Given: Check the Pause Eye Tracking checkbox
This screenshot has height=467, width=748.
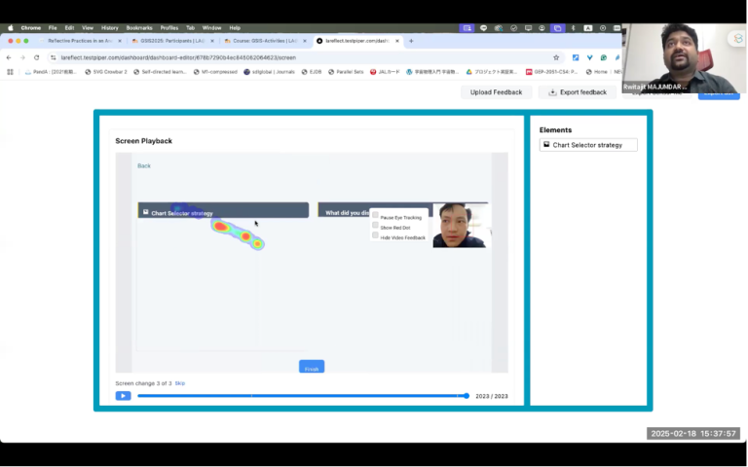Looking at the screenshot, I should coord(375,216).
